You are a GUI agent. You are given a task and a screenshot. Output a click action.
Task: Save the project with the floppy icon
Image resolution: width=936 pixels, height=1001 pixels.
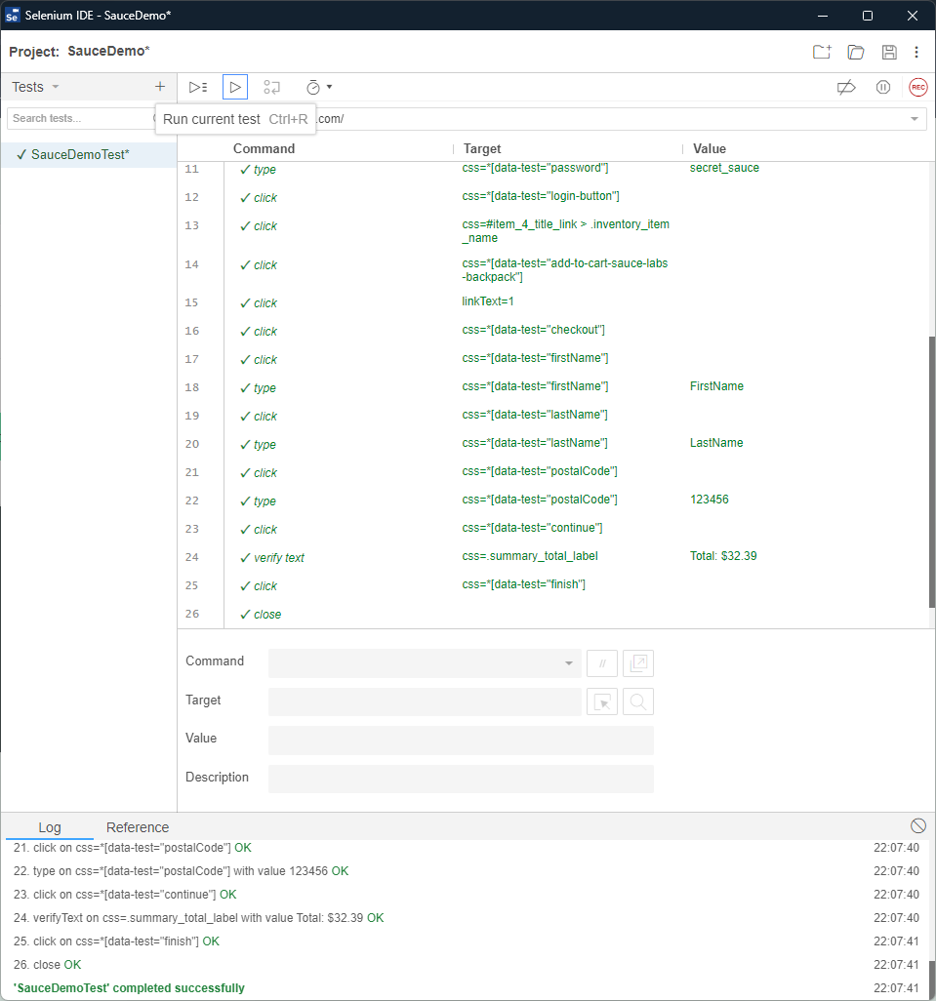(x=889, y=52)
